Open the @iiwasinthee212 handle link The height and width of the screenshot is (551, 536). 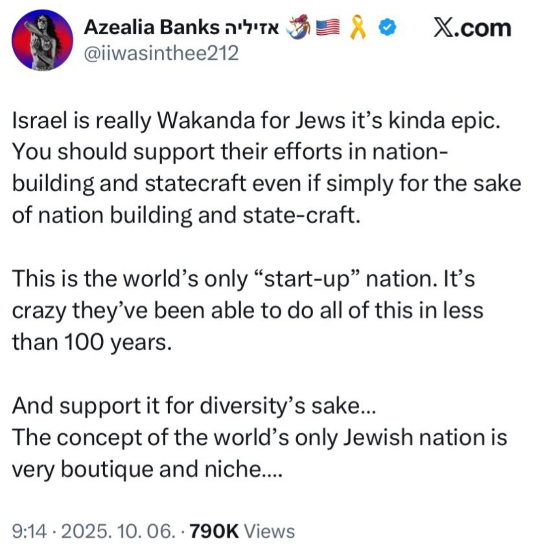(x=161, y=53)
